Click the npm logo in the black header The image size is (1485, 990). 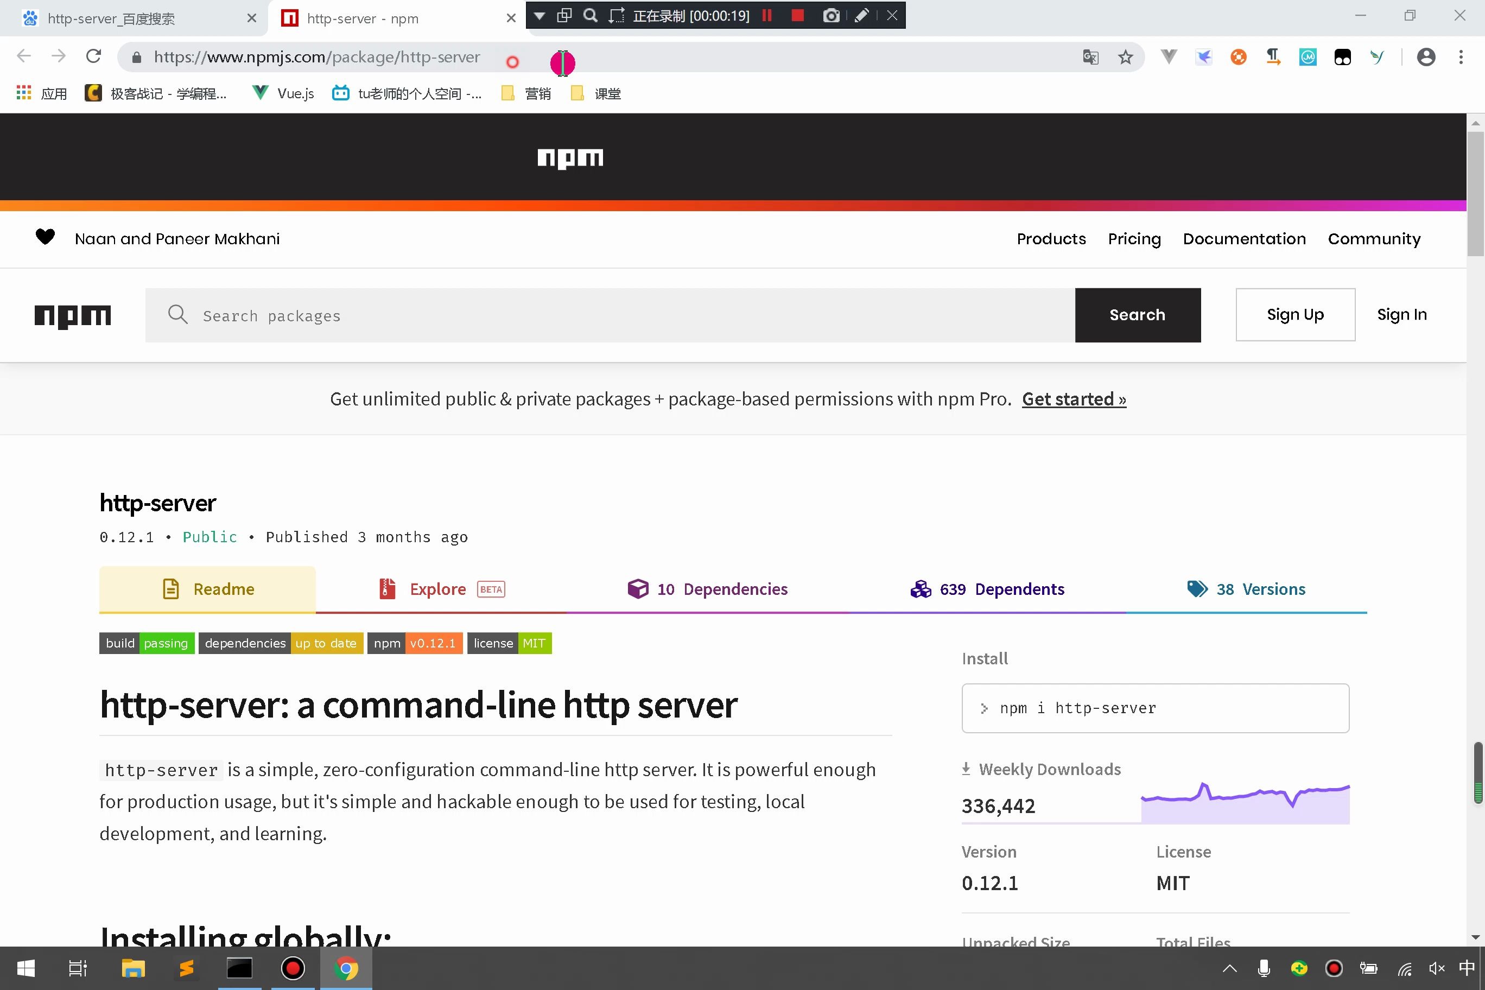point(570,158)
